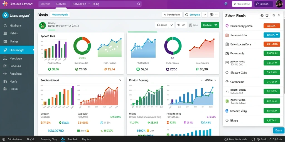Click the document icon beside Bakolocnan Doia
Viewport: 285px width, 142px height.
click(x=227, y=44)
